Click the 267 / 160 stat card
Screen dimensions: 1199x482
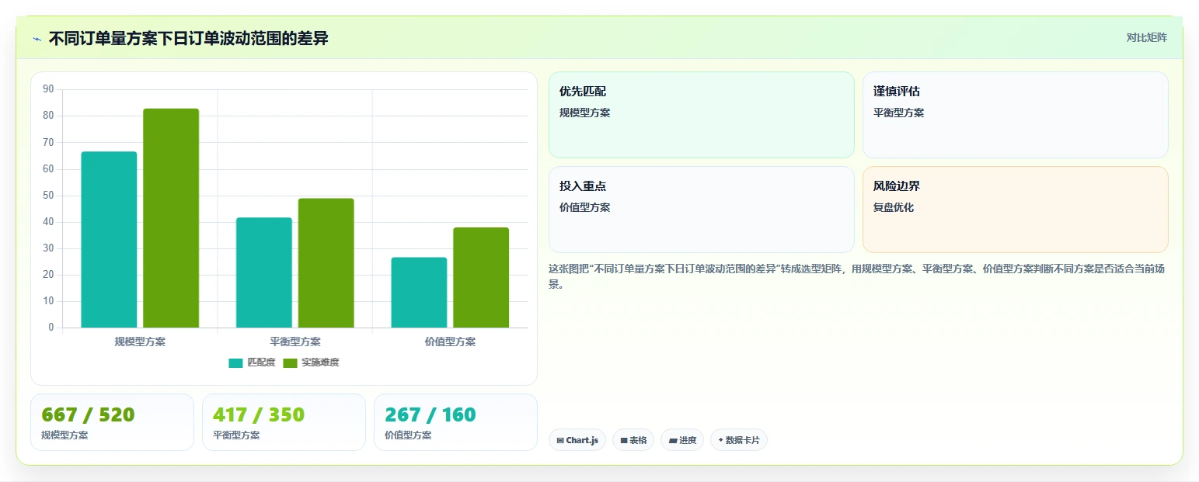pyautogui.click(x=455, y=422)
